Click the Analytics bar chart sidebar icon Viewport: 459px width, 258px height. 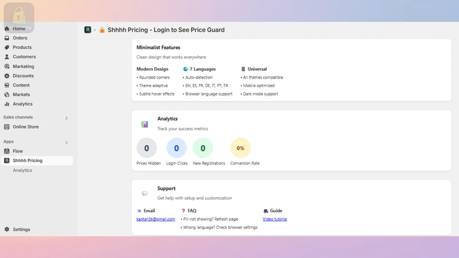[7, 104]
